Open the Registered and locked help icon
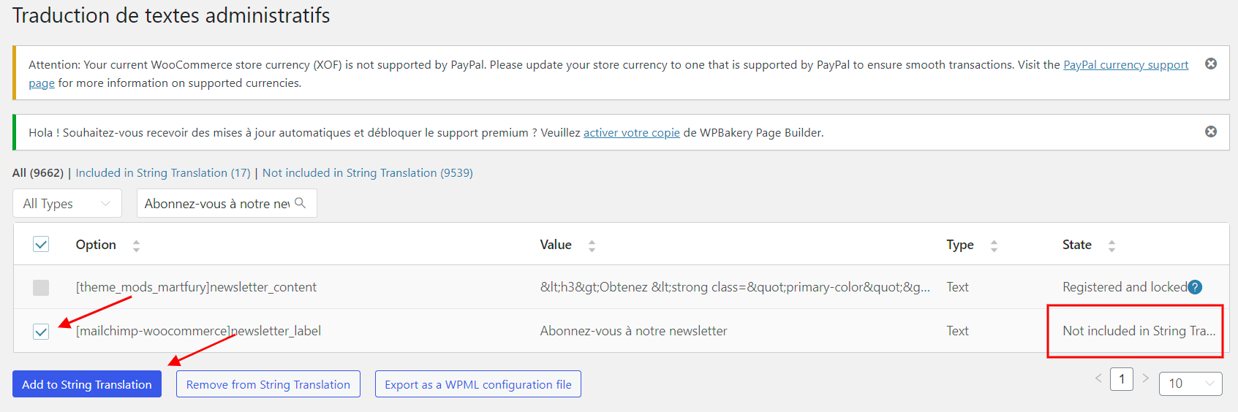The height and width of the screenshot is (412, 1238). pyautogui.click(x=1195, y=287)
